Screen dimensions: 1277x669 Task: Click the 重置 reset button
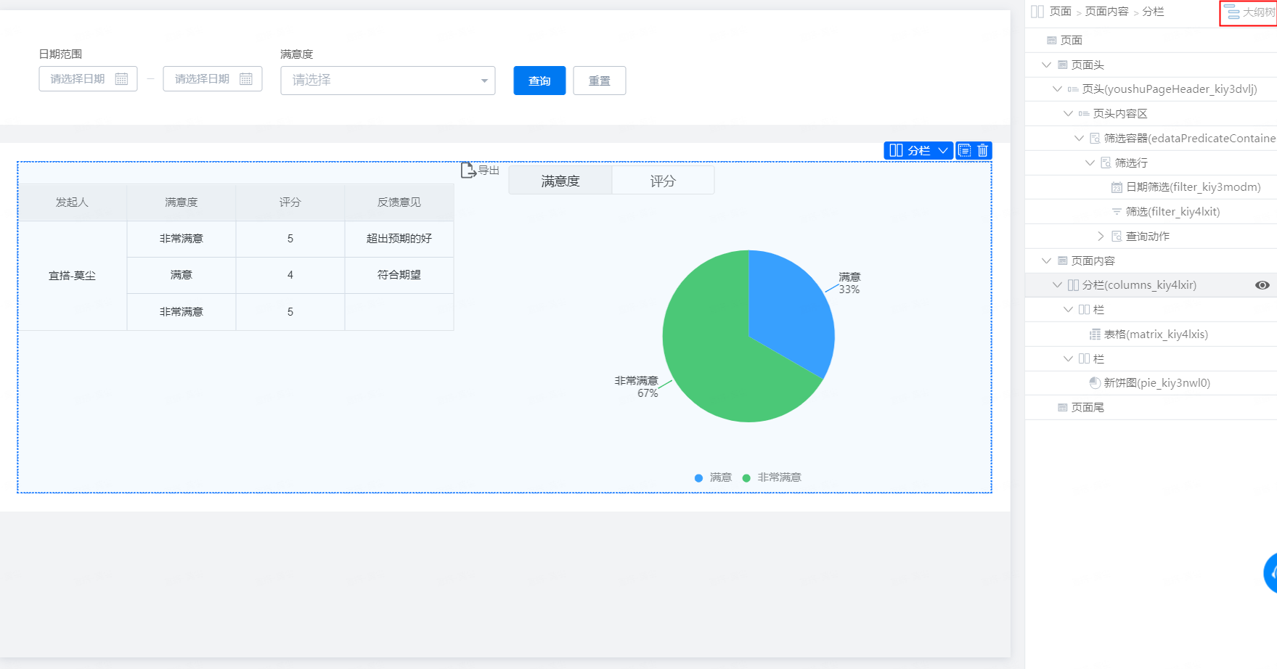tap(600, 81)
